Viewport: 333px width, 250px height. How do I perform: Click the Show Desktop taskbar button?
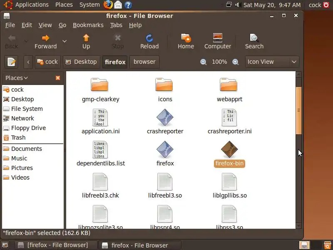(5, 245)
